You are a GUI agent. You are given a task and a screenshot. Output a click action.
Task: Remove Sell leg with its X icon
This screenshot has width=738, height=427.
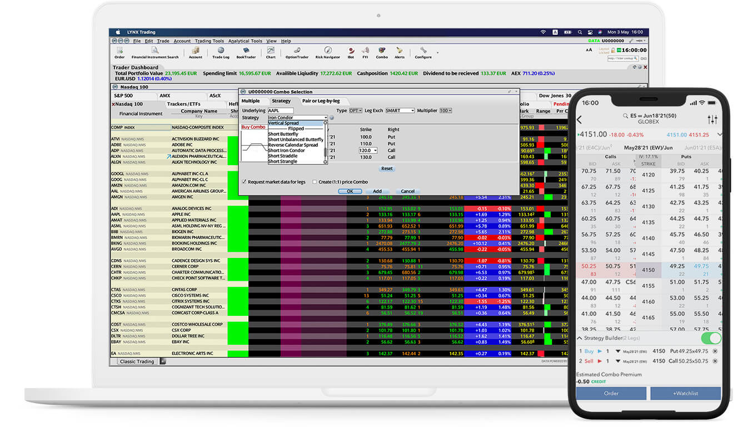(x=715, y=361)
